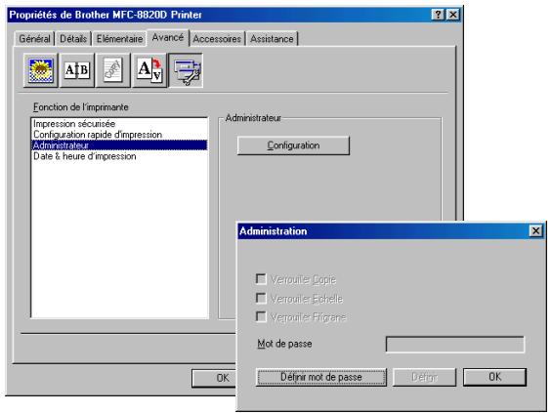Viewport: 552px width, 413px height.
Task: Open the Accessoires tab
Action: [217, 39]
